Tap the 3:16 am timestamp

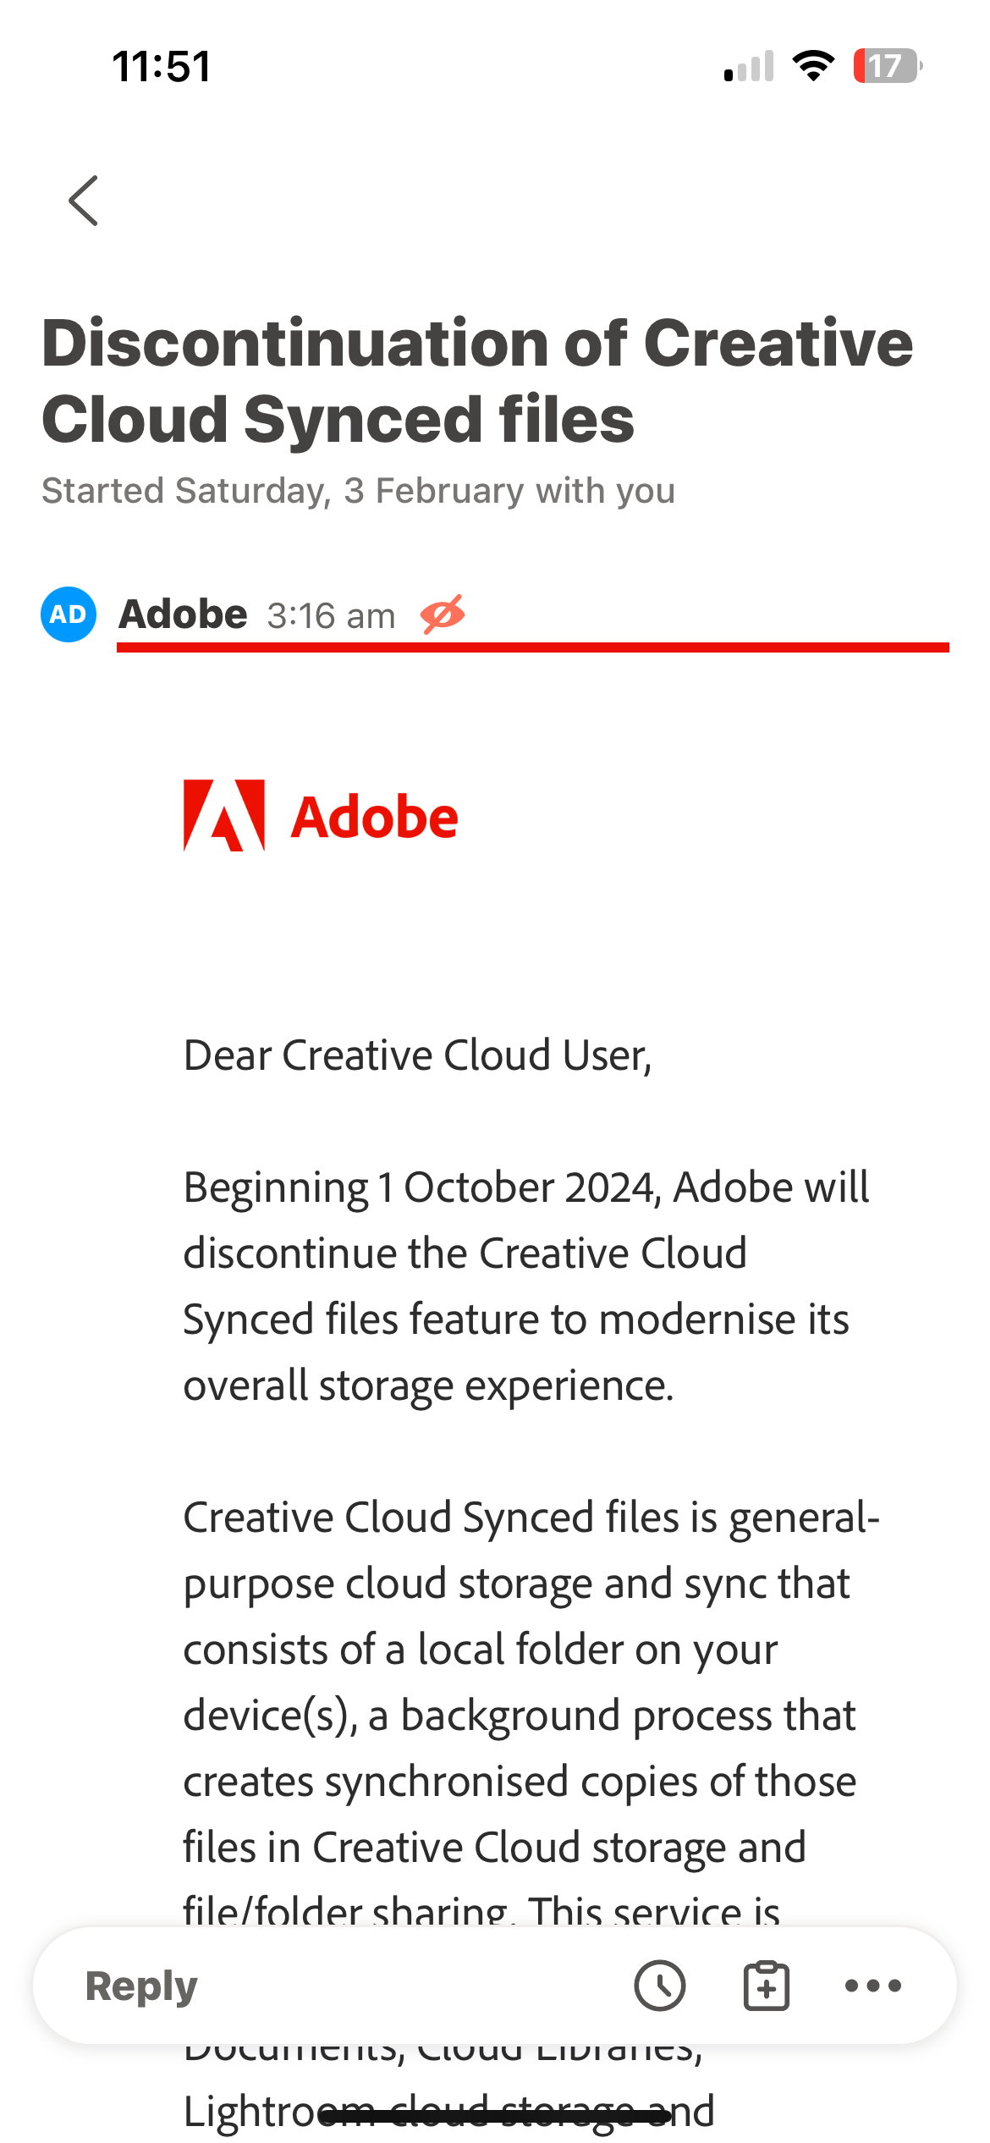pyautogui.click(x=332, y=616)
